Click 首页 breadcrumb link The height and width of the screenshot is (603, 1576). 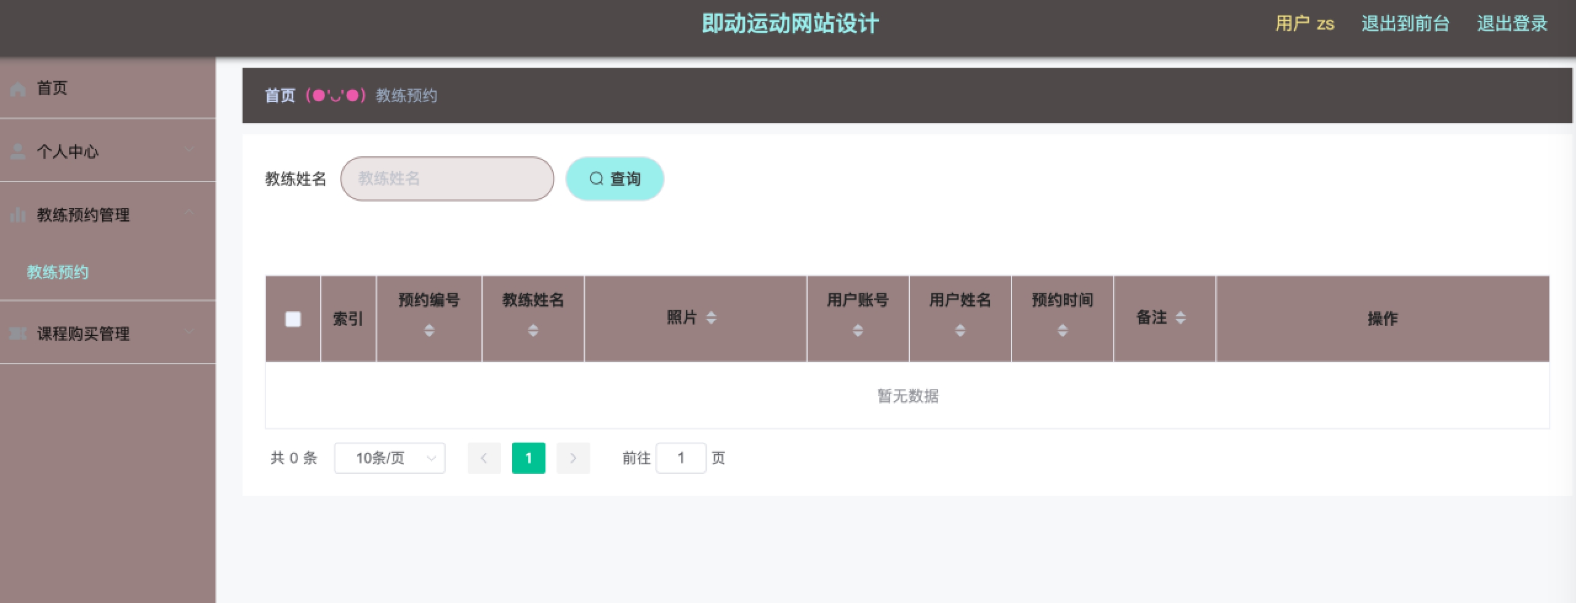point(280,95)
